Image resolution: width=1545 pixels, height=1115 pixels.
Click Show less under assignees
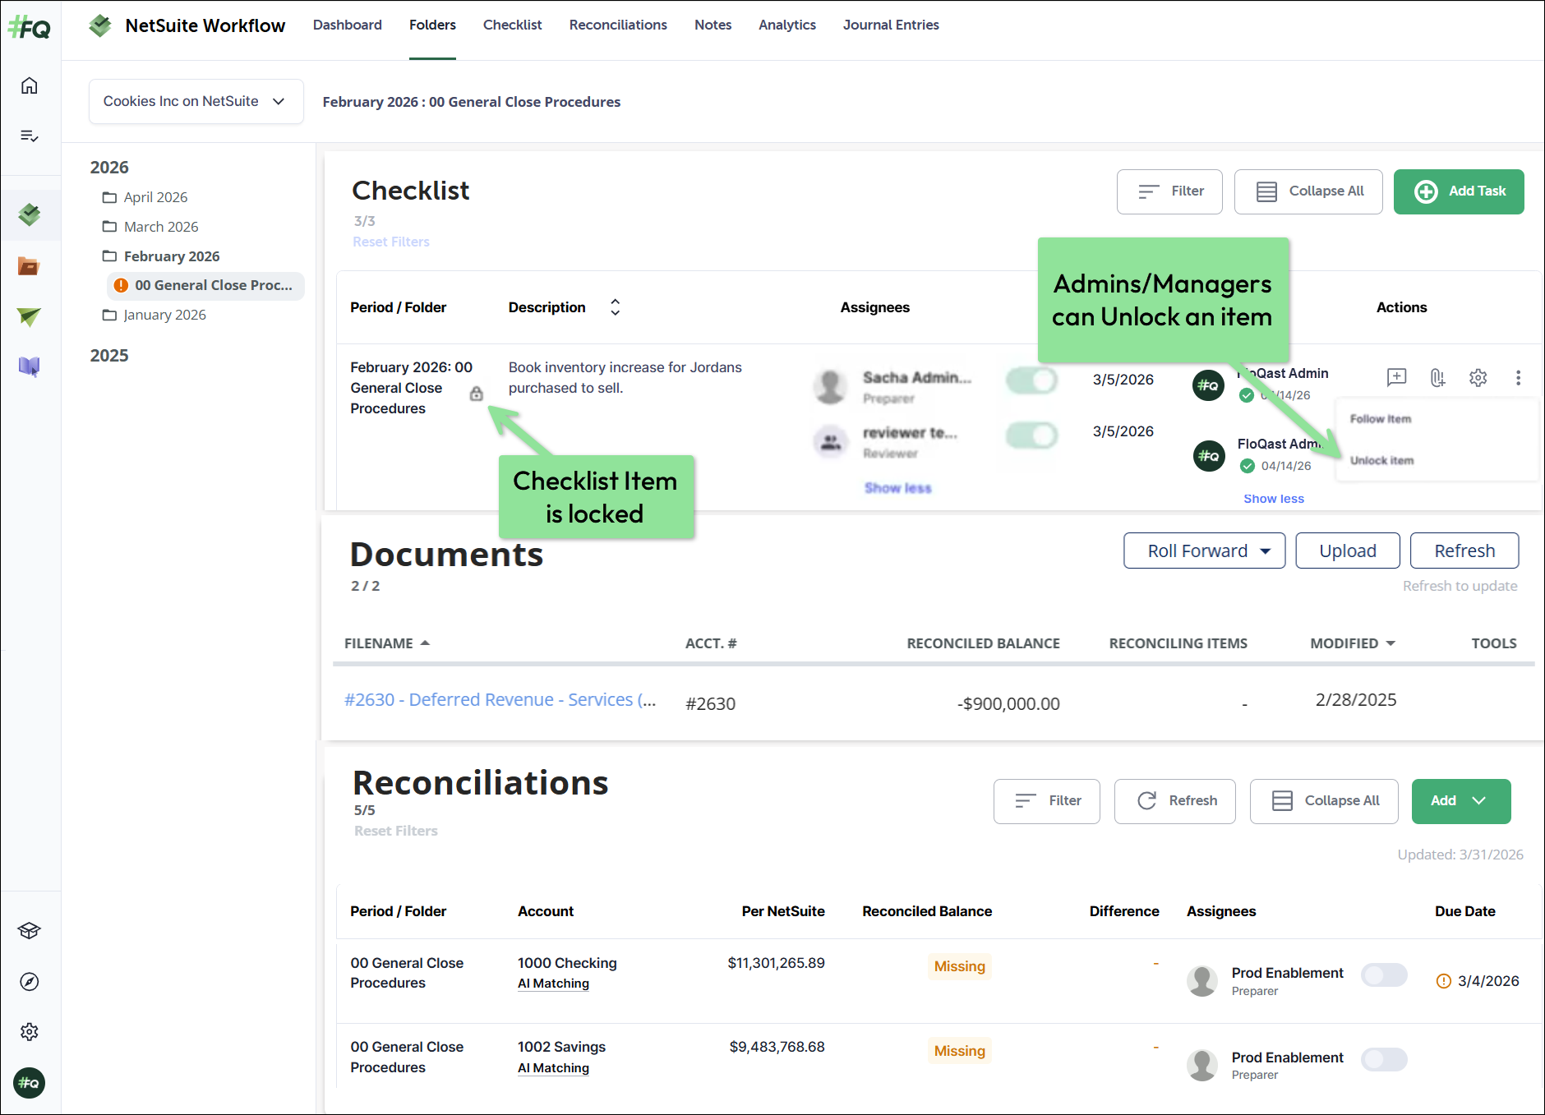click(x=898, y=488)
